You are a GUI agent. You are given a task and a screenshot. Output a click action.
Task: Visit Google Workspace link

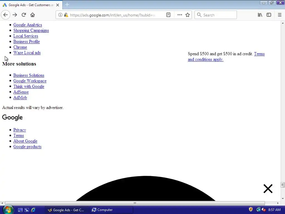[x=30, y=81]
